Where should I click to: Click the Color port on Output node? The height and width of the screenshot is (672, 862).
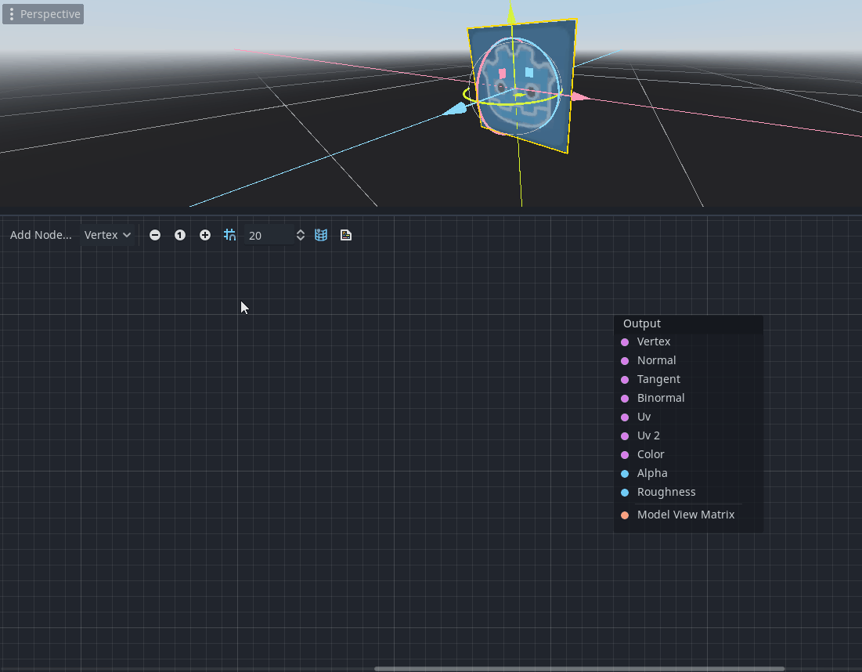625,455
